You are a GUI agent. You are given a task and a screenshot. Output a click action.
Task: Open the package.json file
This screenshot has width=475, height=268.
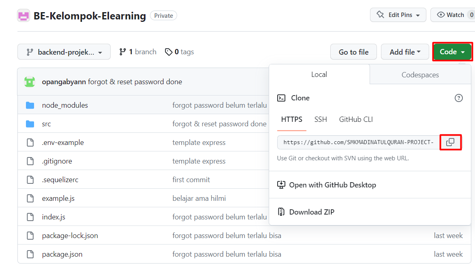tap(62, 254)
